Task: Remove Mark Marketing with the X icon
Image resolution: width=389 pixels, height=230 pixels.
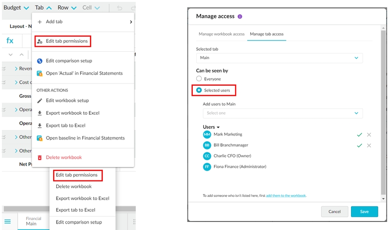Action: pos(369,135)
